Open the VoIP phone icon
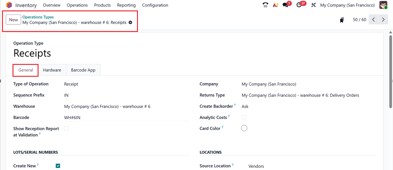This screenshot has height=170, width=393. [x=265, y=5]
